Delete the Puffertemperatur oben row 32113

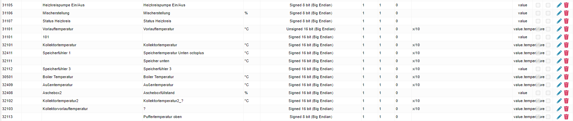point(566,117)
